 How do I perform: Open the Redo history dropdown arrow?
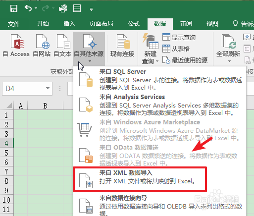53,8
